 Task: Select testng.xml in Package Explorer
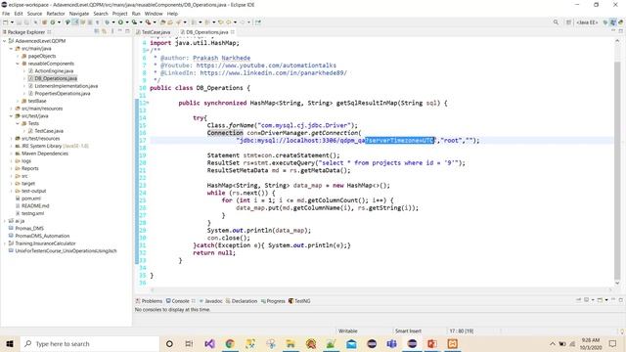click(32, 213)
